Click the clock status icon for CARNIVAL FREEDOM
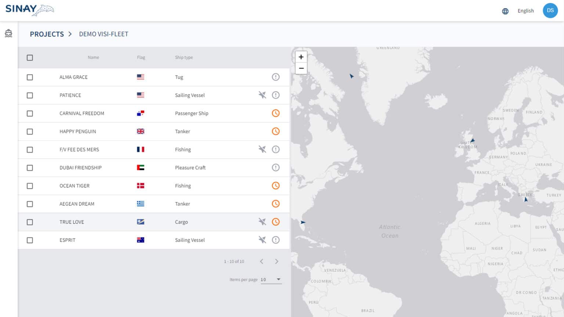The height and width of the screenshot is (317, 564). point(276,113)
